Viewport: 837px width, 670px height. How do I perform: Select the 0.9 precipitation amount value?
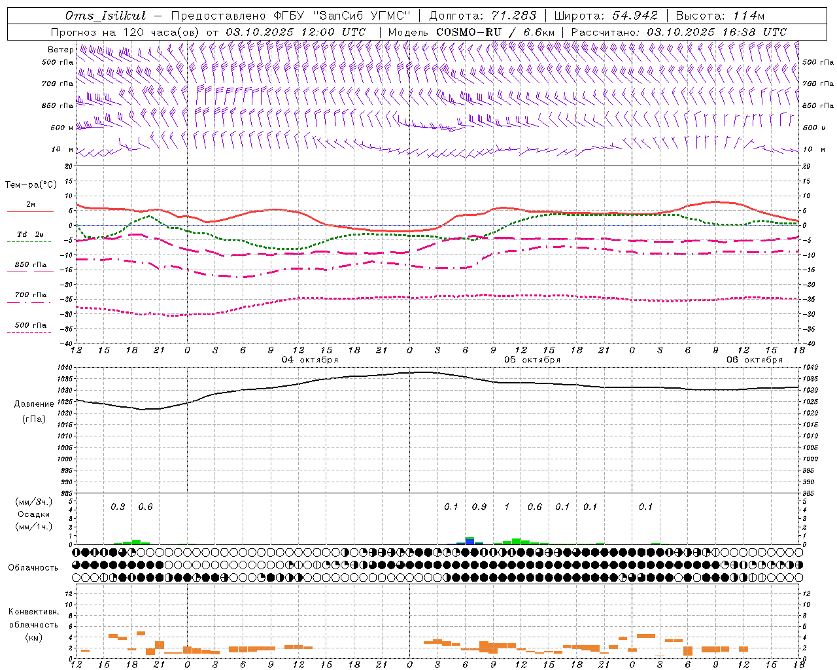479,506
